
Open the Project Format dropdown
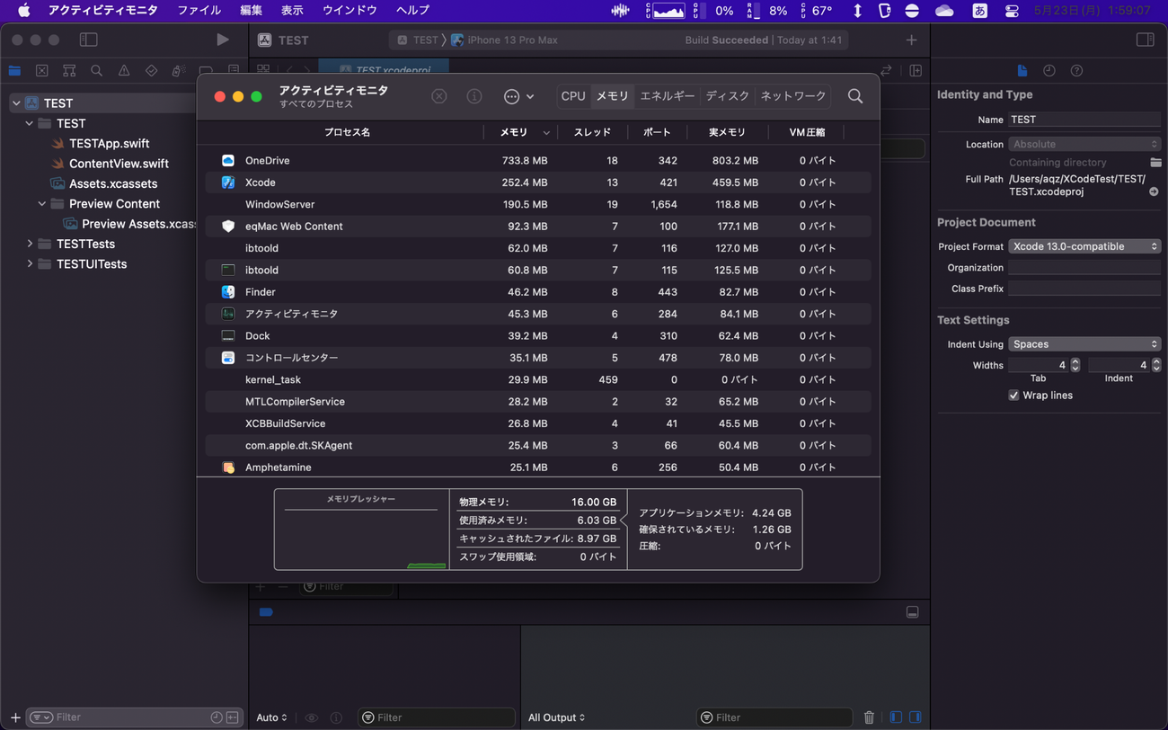(x=1084, y=246)
